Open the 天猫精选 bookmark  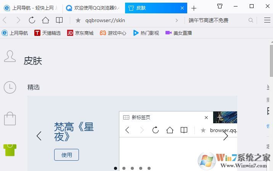48,33
